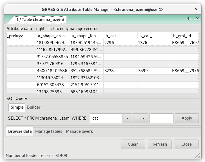Select cell 18790.519445... in a_shape_len

point(86,43)
